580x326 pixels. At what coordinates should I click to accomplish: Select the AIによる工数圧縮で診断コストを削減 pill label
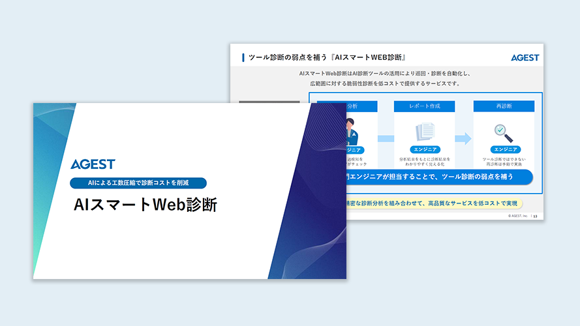click(x=138, y=183)
